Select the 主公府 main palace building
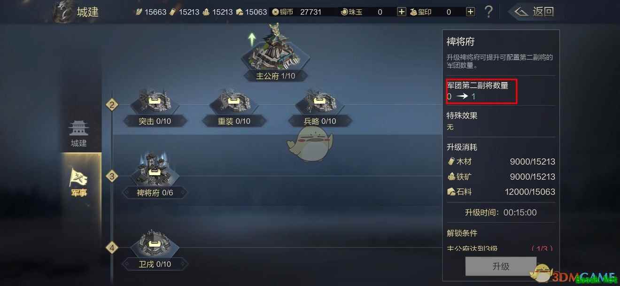This screenshot has width=620, height=286. point(275,53)
